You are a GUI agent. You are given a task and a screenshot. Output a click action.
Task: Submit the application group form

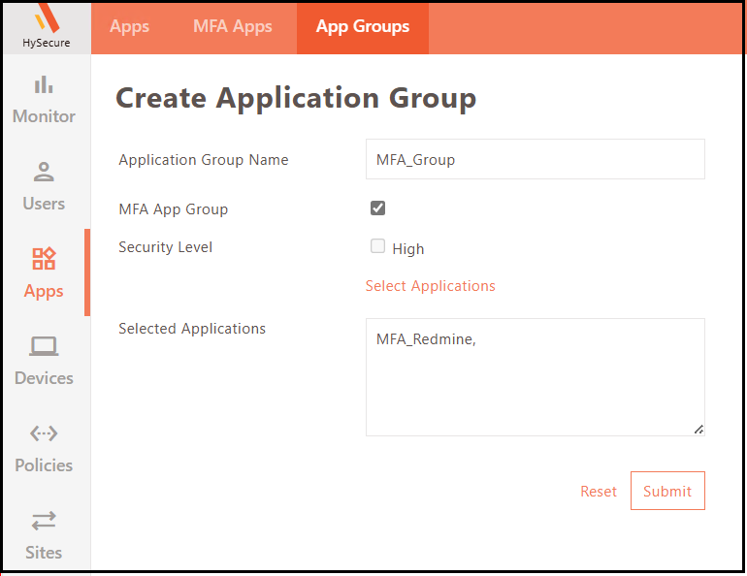(x=667, y=491)
